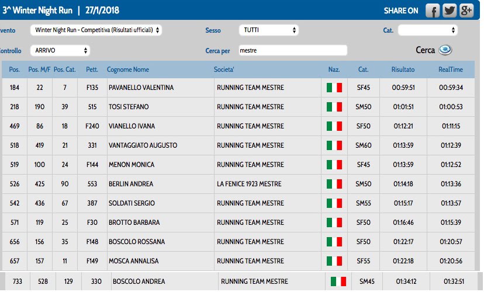Open the empty Cat. category dropdown
484x292 pixels.
pyautogui.click(x=427, y=30)
